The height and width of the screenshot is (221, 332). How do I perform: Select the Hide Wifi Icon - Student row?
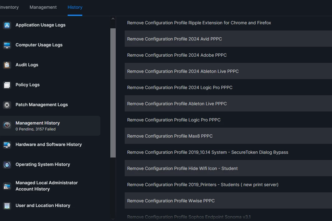point(228,168)
